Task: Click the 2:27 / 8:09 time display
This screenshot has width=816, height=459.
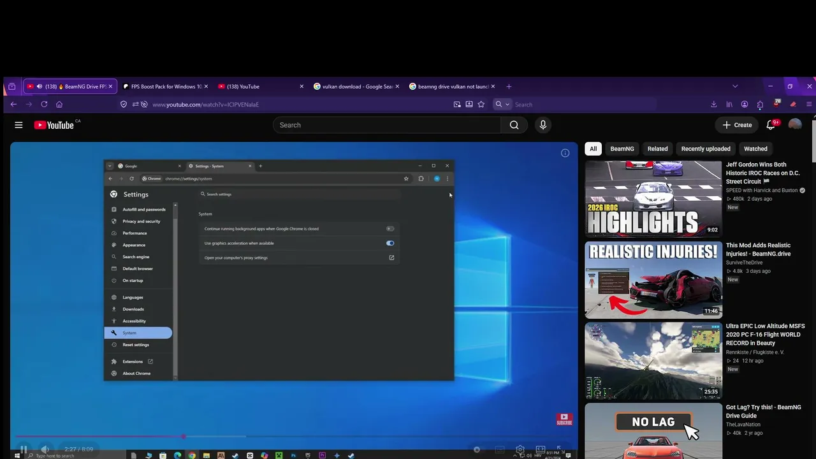Action: click(78, 449)
